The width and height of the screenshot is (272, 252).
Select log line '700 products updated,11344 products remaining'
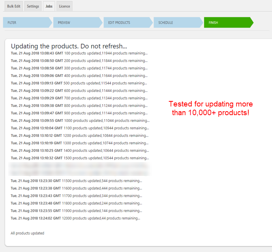click(x=79, y=98)
